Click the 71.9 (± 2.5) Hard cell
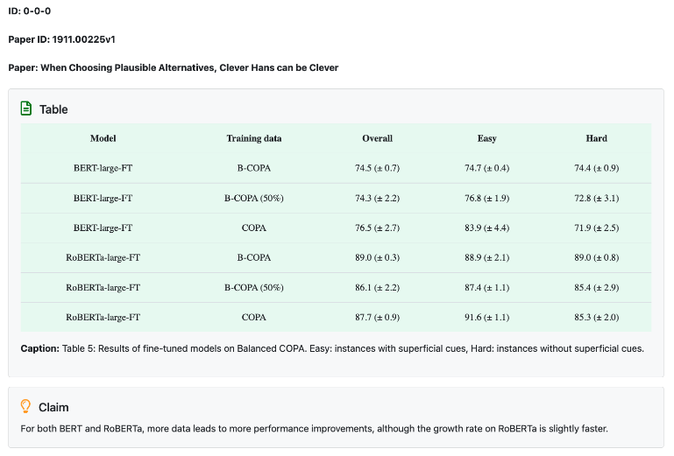This screenshot has width=674, height=456. tap(596, 228)
